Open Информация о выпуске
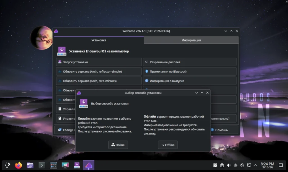The height and width of the screenshot is (172, 288). pyautogui.click(x=190, y=81)
